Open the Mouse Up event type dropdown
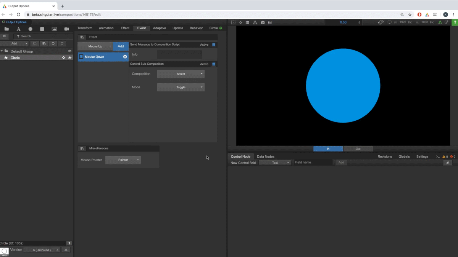This screenshot has height=257, width=458. pos(95,46)
